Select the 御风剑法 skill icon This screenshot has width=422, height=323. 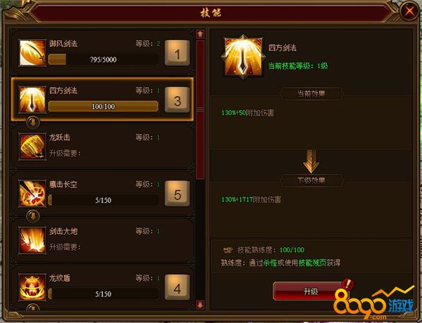[x=32, y=53]
